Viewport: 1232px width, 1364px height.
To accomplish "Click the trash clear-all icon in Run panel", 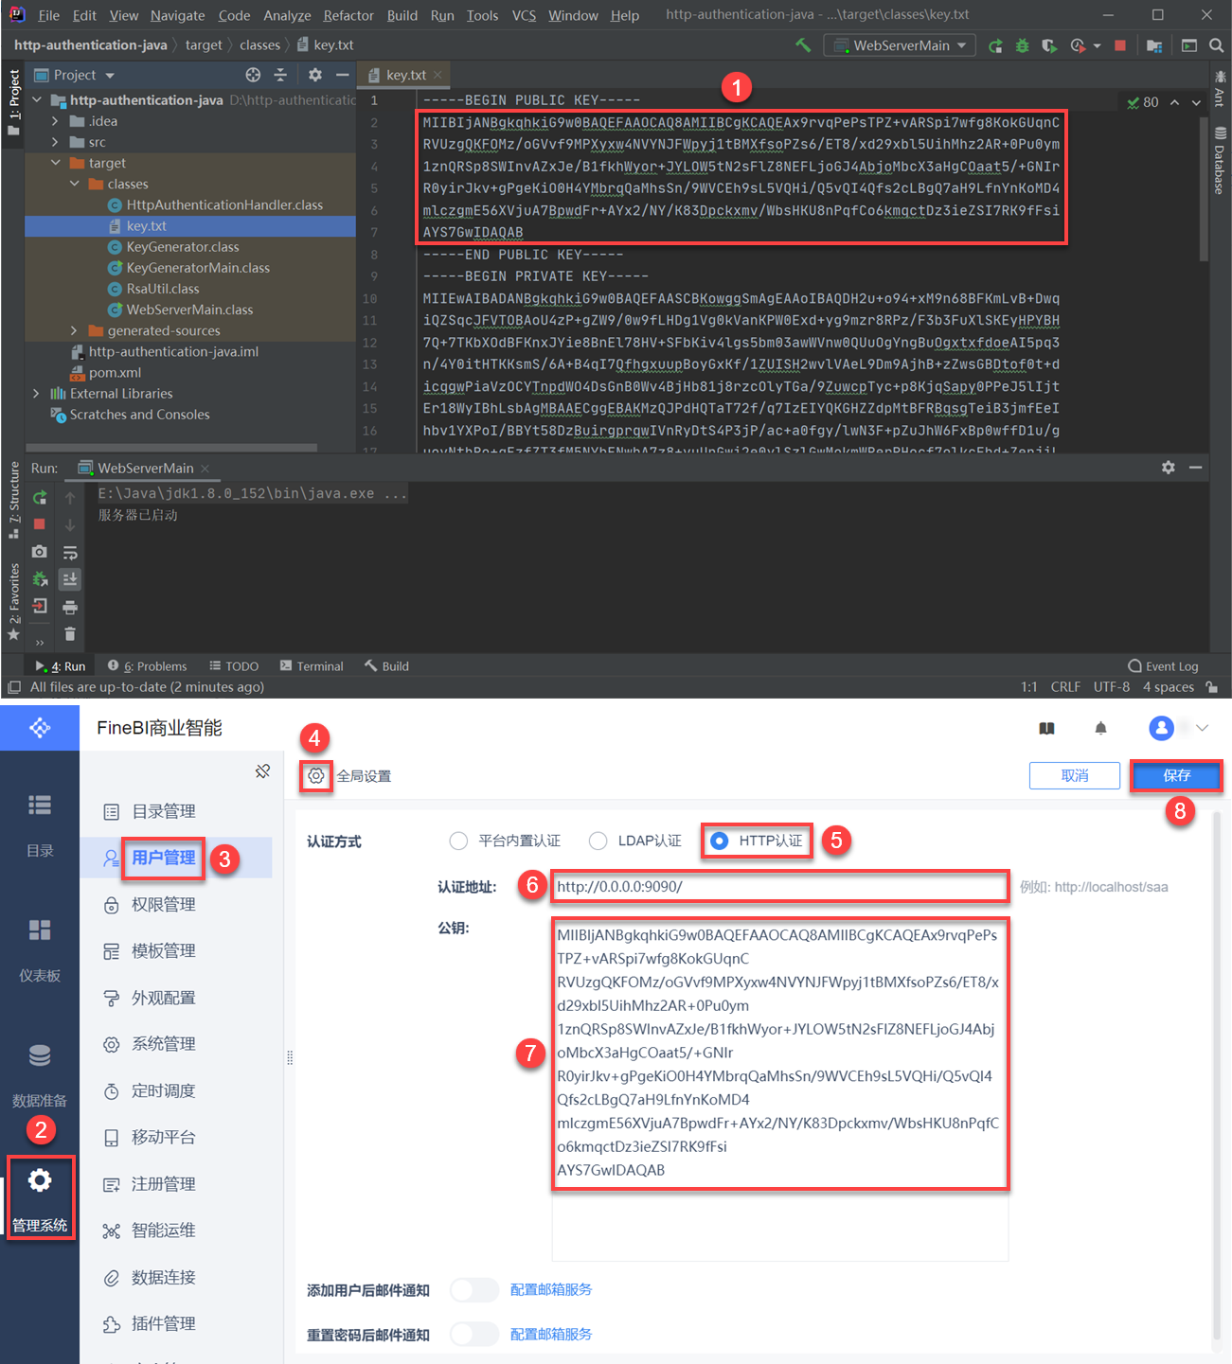I will 70,633.
